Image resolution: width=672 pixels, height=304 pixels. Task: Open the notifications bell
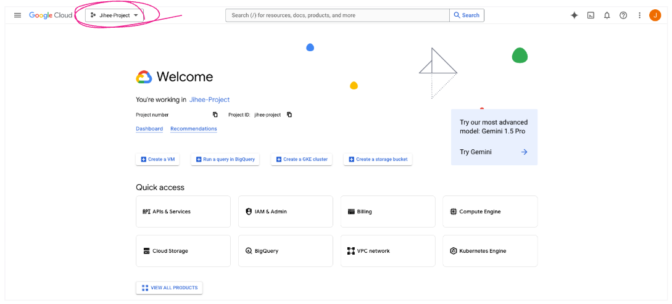607,15
